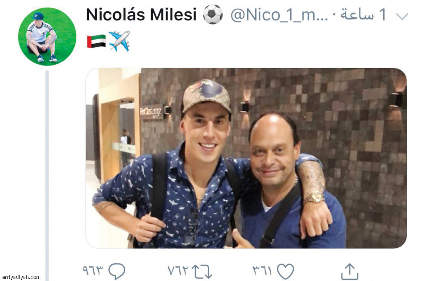Screen dimensions: 425x281
Task: Expand the tweet options chevron
Action: pos(402,17)
